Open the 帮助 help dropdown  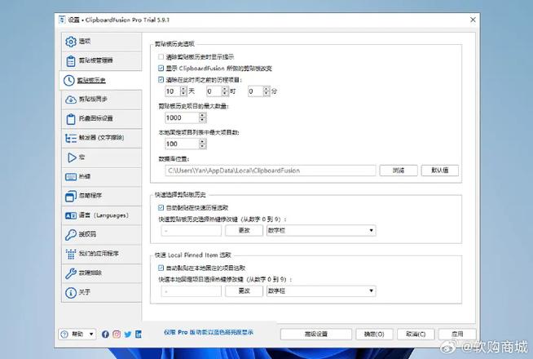[x=77, y=335]
